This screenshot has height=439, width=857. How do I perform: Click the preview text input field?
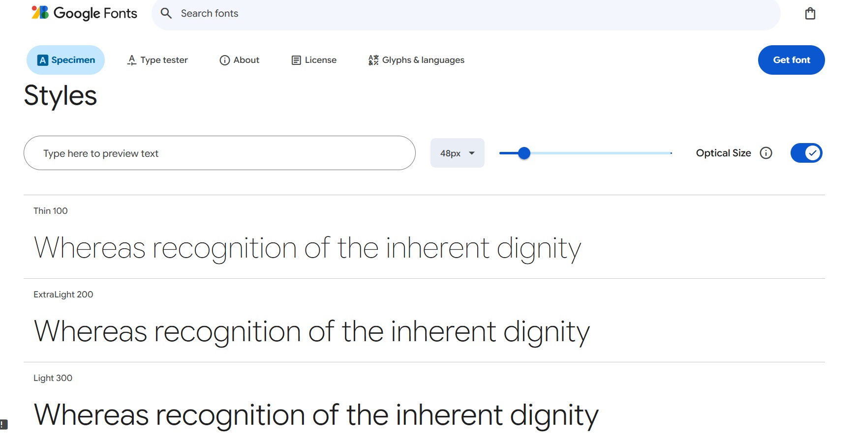tap(219, 153)
